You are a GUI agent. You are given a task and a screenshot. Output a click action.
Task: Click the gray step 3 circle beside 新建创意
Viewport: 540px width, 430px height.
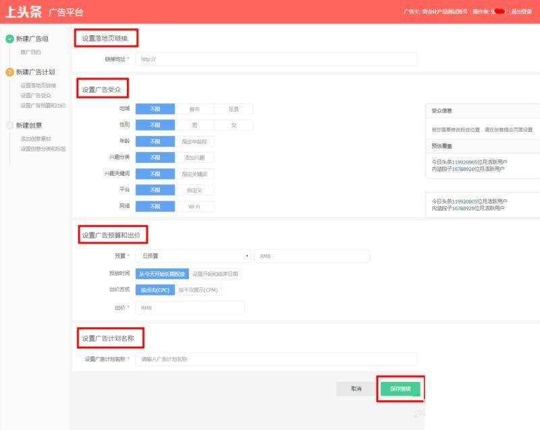9,124
